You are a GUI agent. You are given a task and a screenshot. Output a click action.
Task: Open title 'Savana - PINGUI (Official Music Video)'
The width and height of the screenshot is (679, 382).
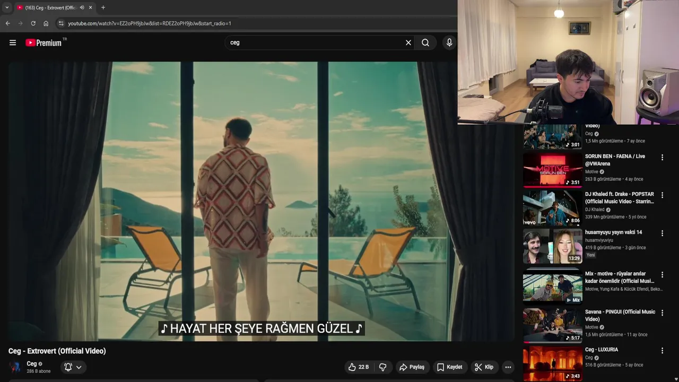point(620,316)
